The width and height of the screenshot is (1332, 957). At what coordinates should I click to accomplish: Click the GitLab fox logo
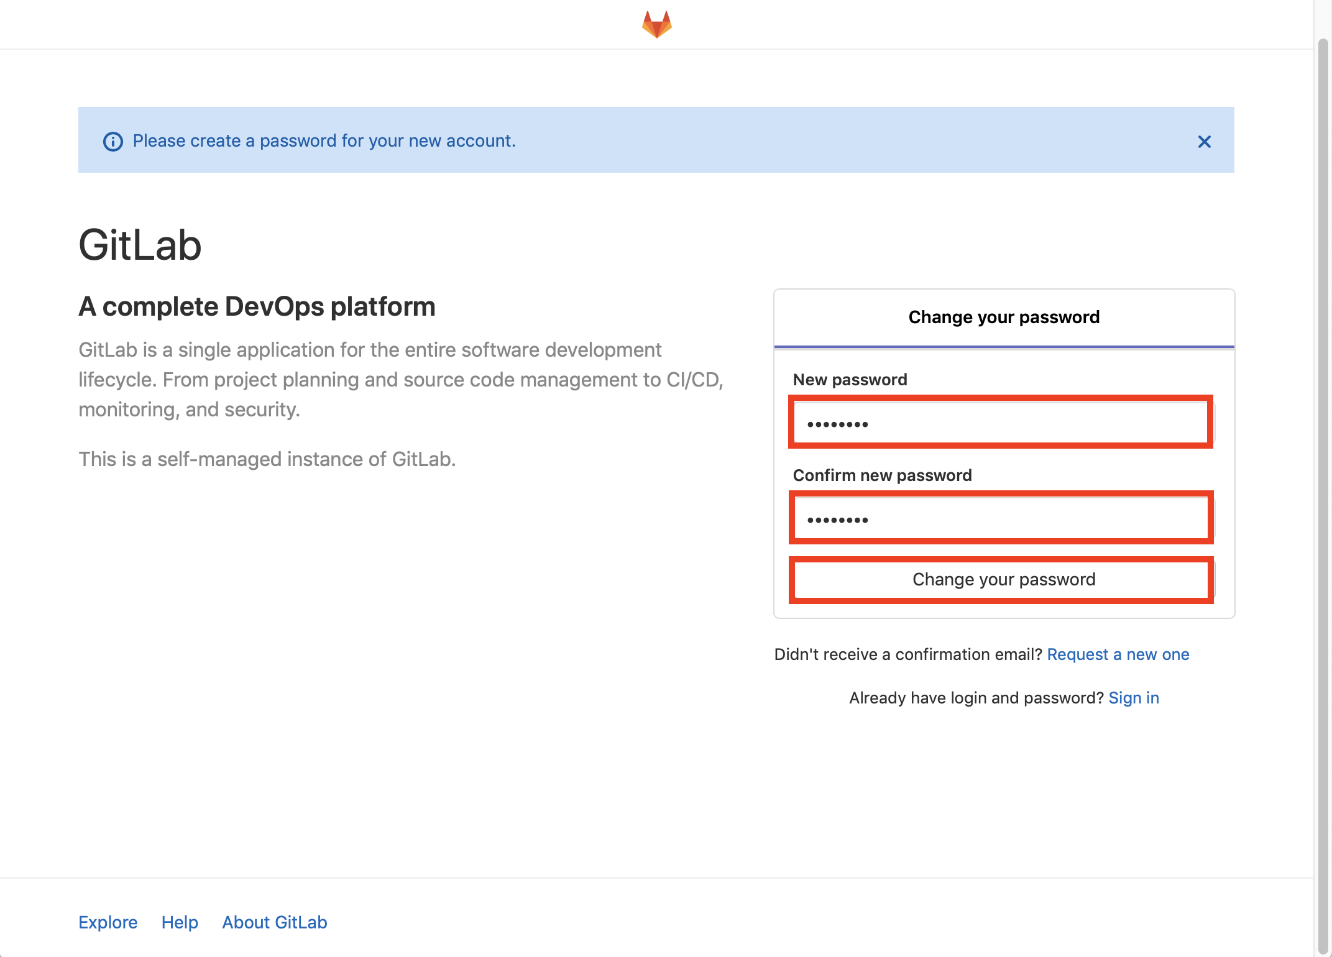click(x=656, y=24)
